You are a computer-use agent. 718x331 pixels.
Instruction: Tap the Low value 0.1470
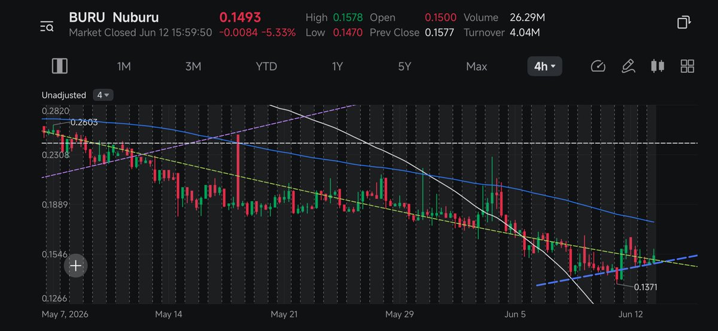pyautogui.click(x=348, y=32)
